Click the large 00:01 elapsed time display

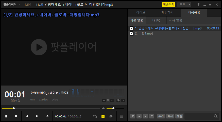(x=15, y=94)
